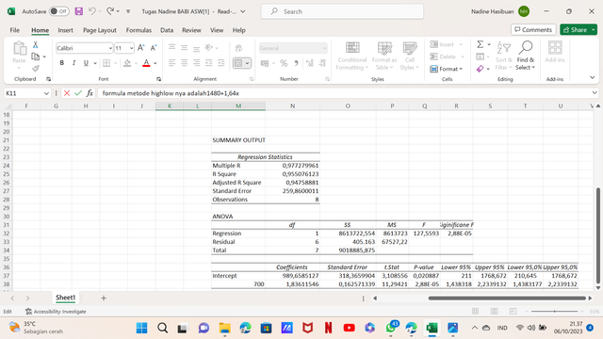Click the Cut scissors icon
603x339 pixels.
(x=36, y=44)
